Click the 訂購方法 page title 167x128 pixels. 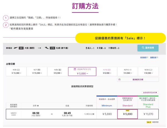tap(85, 6)
